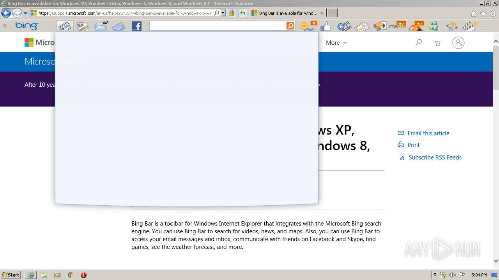Expand the address bar autocomplete dropdown

pos(223,13)
